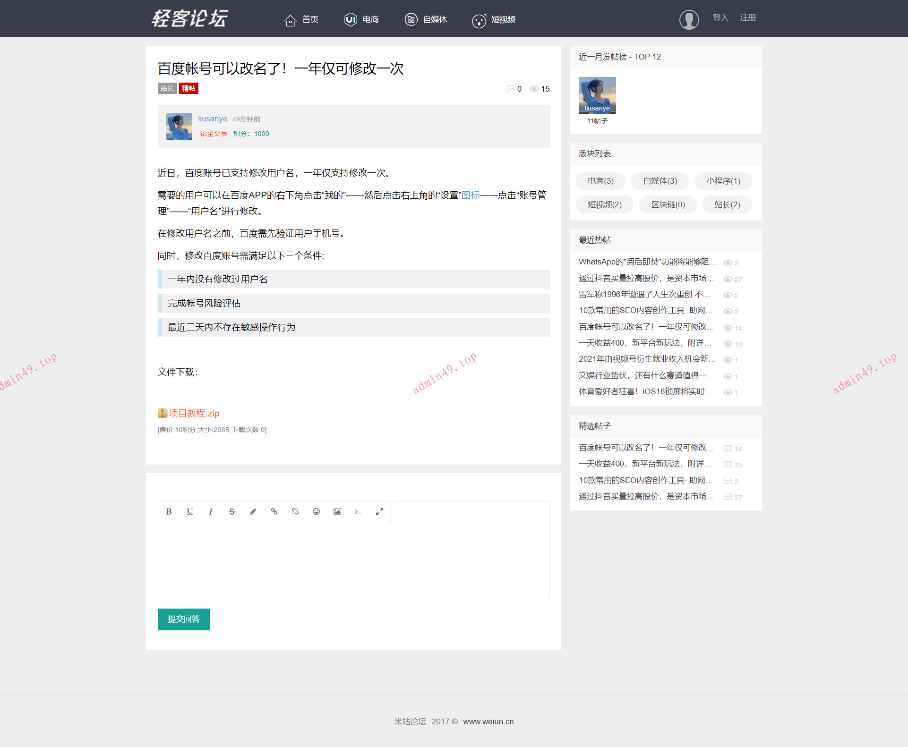Screen dimensions: 908x747
Task: Click the insert link chain icon
Action: coord(274,511)
